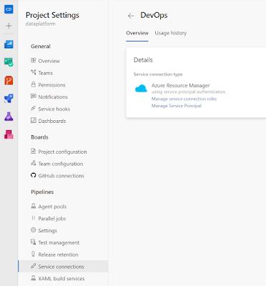The width and height of the screenshot is (266, 286).
Task: Open Settings under Pipelines section
Action: click(48, 231)
